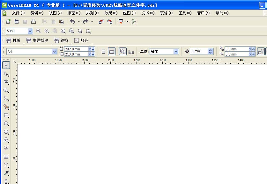267x184 pixels.
Task: Open the zoom level 50% dropdown
Action: pos(30,31)
